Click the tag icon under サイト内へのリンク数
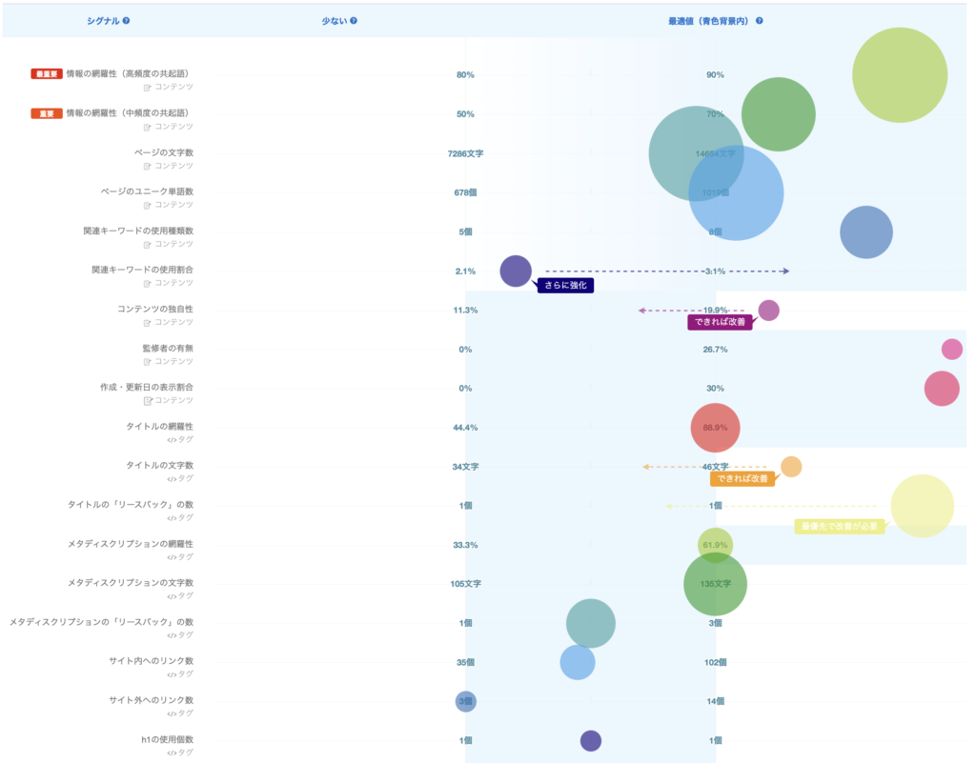The height and width of the screenshot is (763, 976). (x=172, y=674)
